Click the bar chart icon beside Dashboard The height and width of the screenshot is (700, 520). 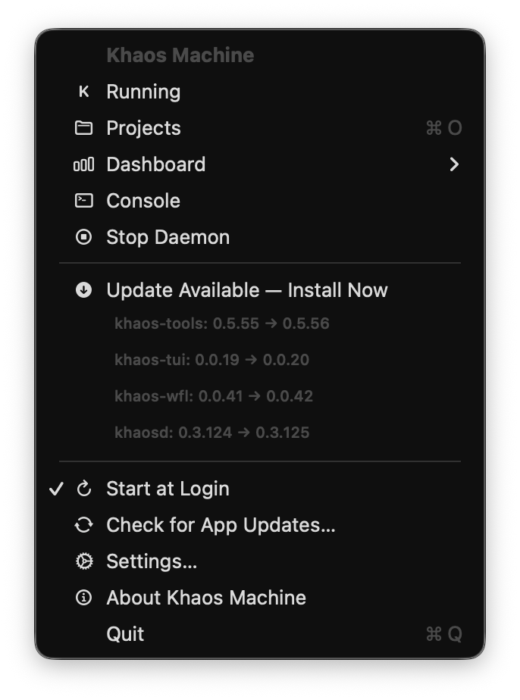coord(83,164)
